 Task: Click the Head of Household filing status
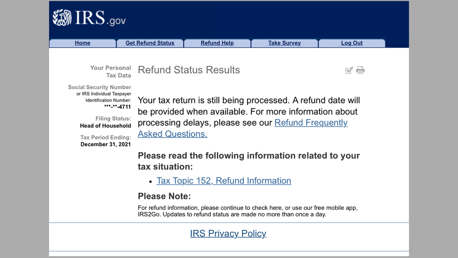tap(105, 126)
